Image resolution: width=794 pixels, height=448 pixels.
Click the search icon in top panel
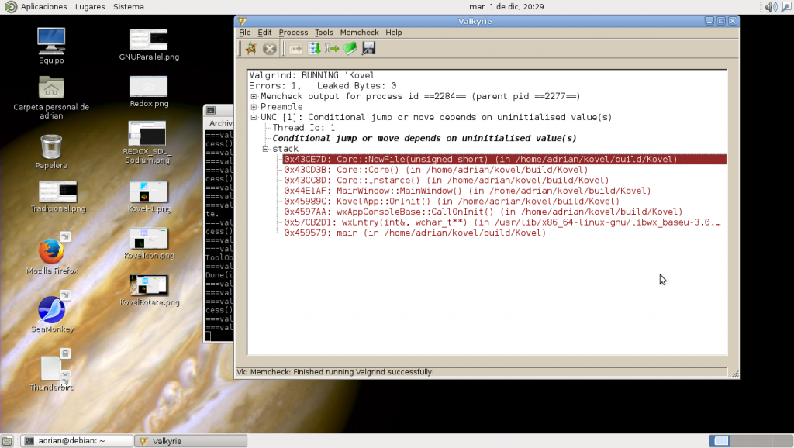(x=786, y=6)
